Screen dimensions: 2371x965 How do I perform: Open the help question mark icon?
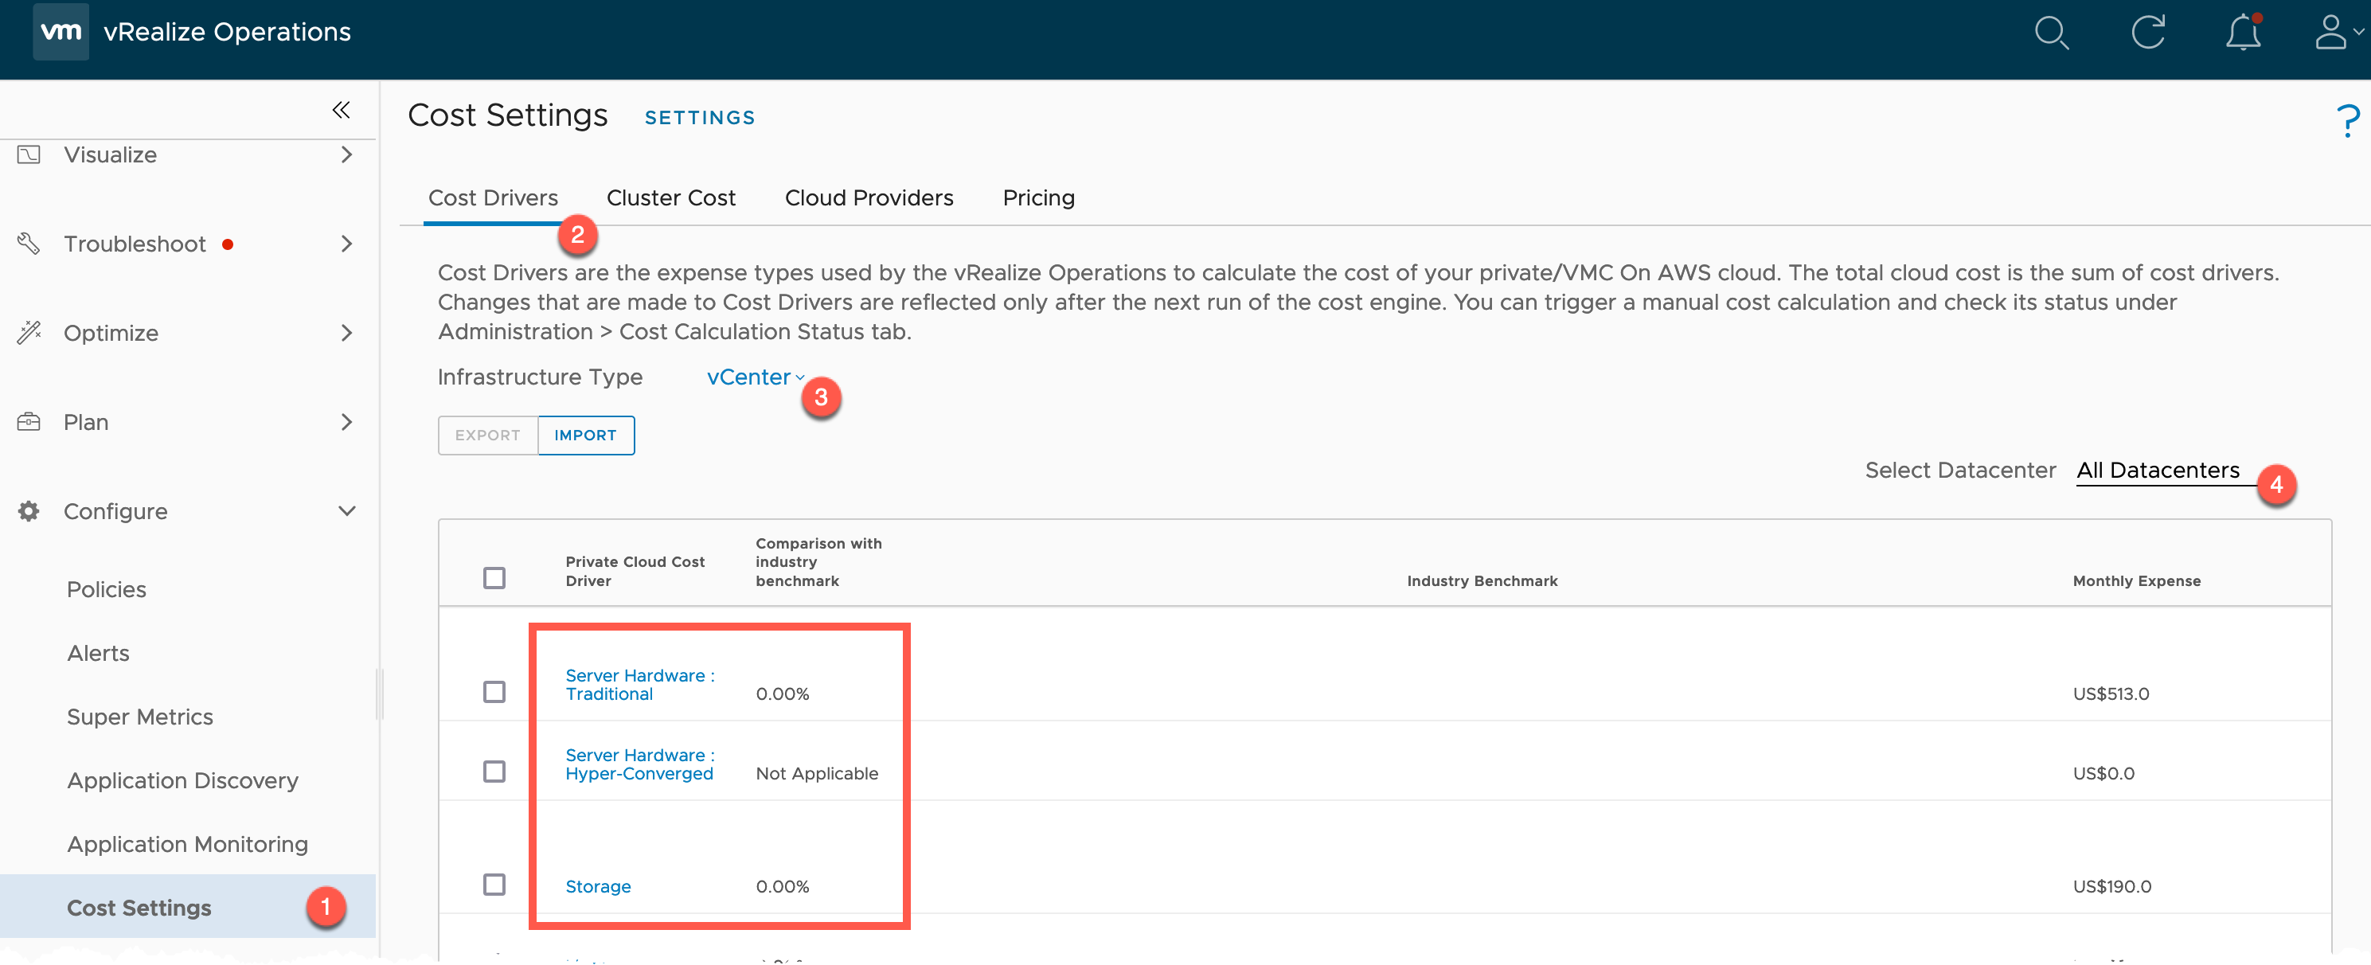[2347, 121]
